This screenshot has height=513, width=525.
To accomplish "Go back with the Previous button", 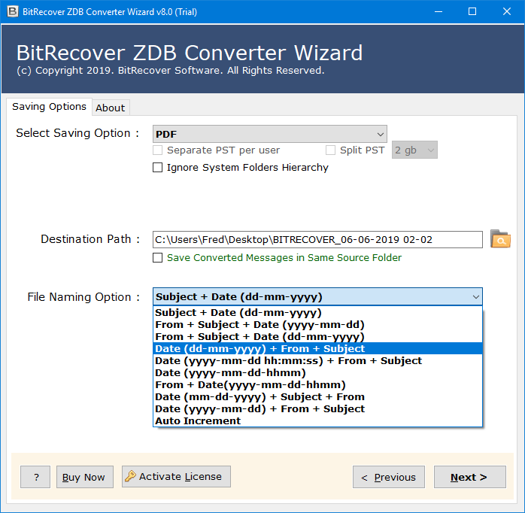I will click(389, 477).
